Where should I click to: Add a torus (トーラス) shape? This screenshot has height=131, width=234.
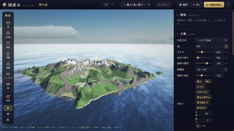pyautogui.click(x=8, y=75)
